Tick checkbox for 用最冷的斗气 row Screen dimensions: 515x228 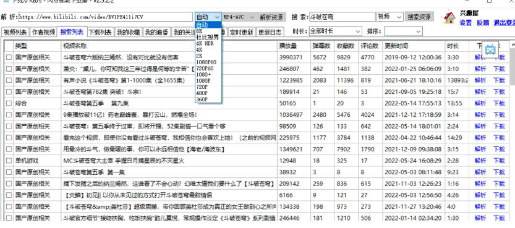9,150
